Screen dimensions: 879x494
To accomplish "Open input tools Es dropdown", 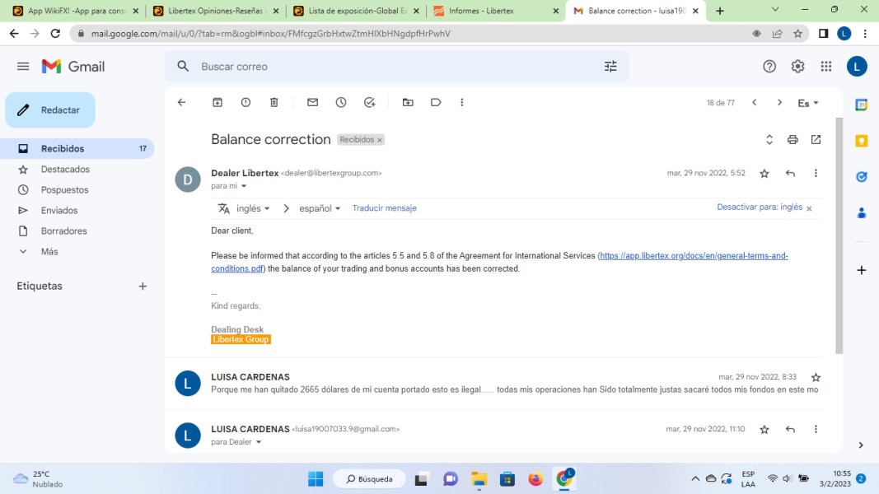I will pyautogui.click(x=808, y=103).
